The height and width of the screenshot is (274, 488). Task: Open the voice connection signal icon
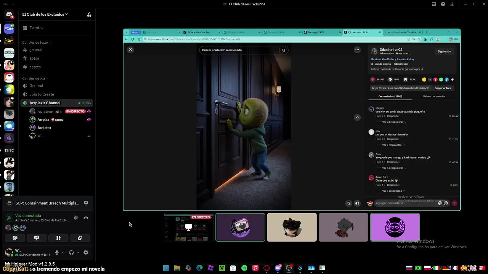(x=9, y=218)
